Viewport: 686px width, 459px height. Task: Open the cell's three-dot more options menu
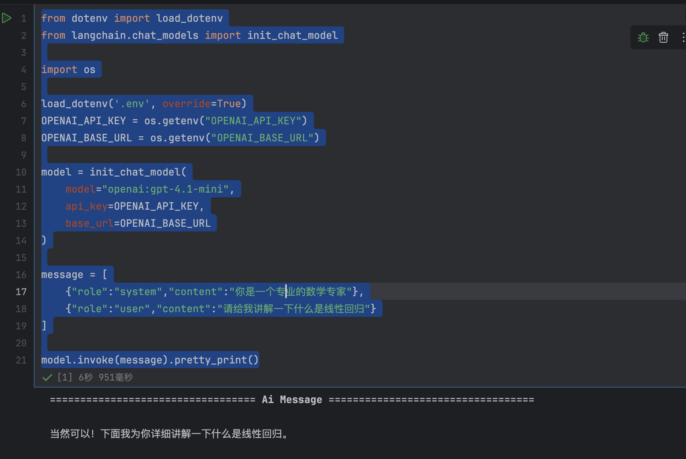pos(683,37)
